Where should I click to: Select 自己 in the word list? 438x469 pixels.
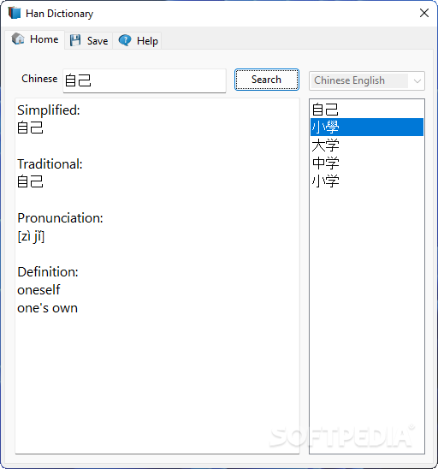coord(367,110)
